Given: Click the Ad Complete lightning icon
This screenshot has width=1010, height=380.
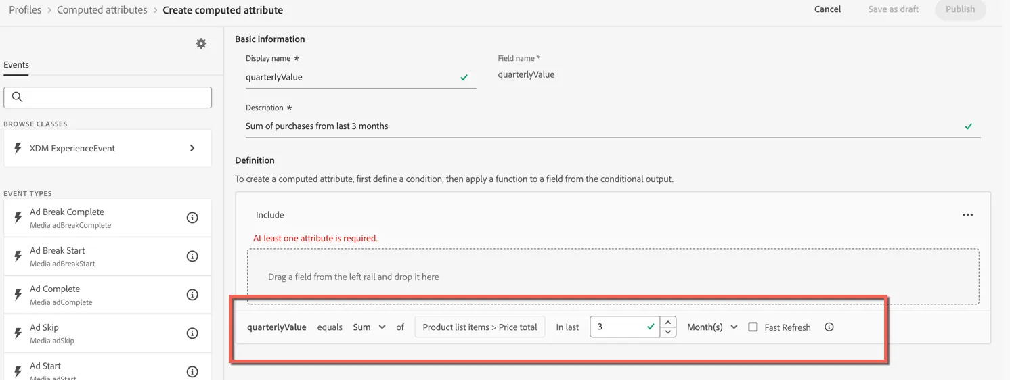Looking at the screenshot, I should tap(18, 295).
